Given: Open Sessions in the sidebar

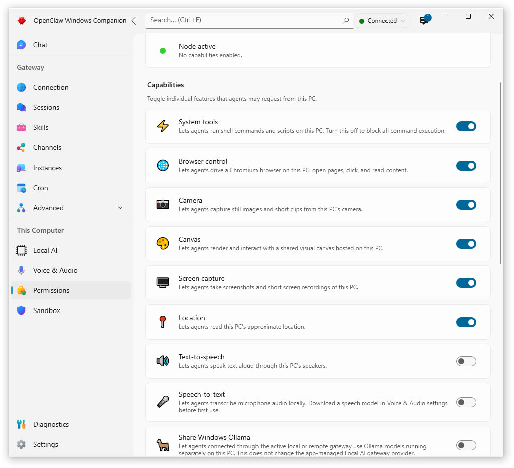Looking at the screenshot, I should (x=71, y=107).
